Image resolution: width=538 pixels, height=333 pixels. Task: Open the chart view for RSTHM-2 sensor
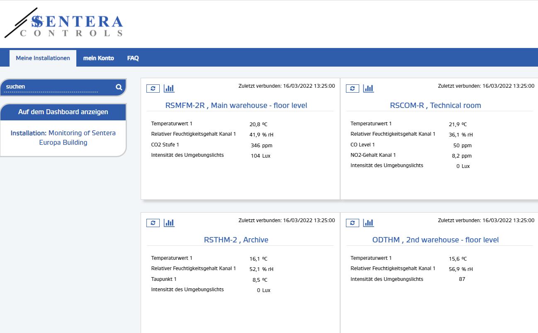[x=169, y=223]
